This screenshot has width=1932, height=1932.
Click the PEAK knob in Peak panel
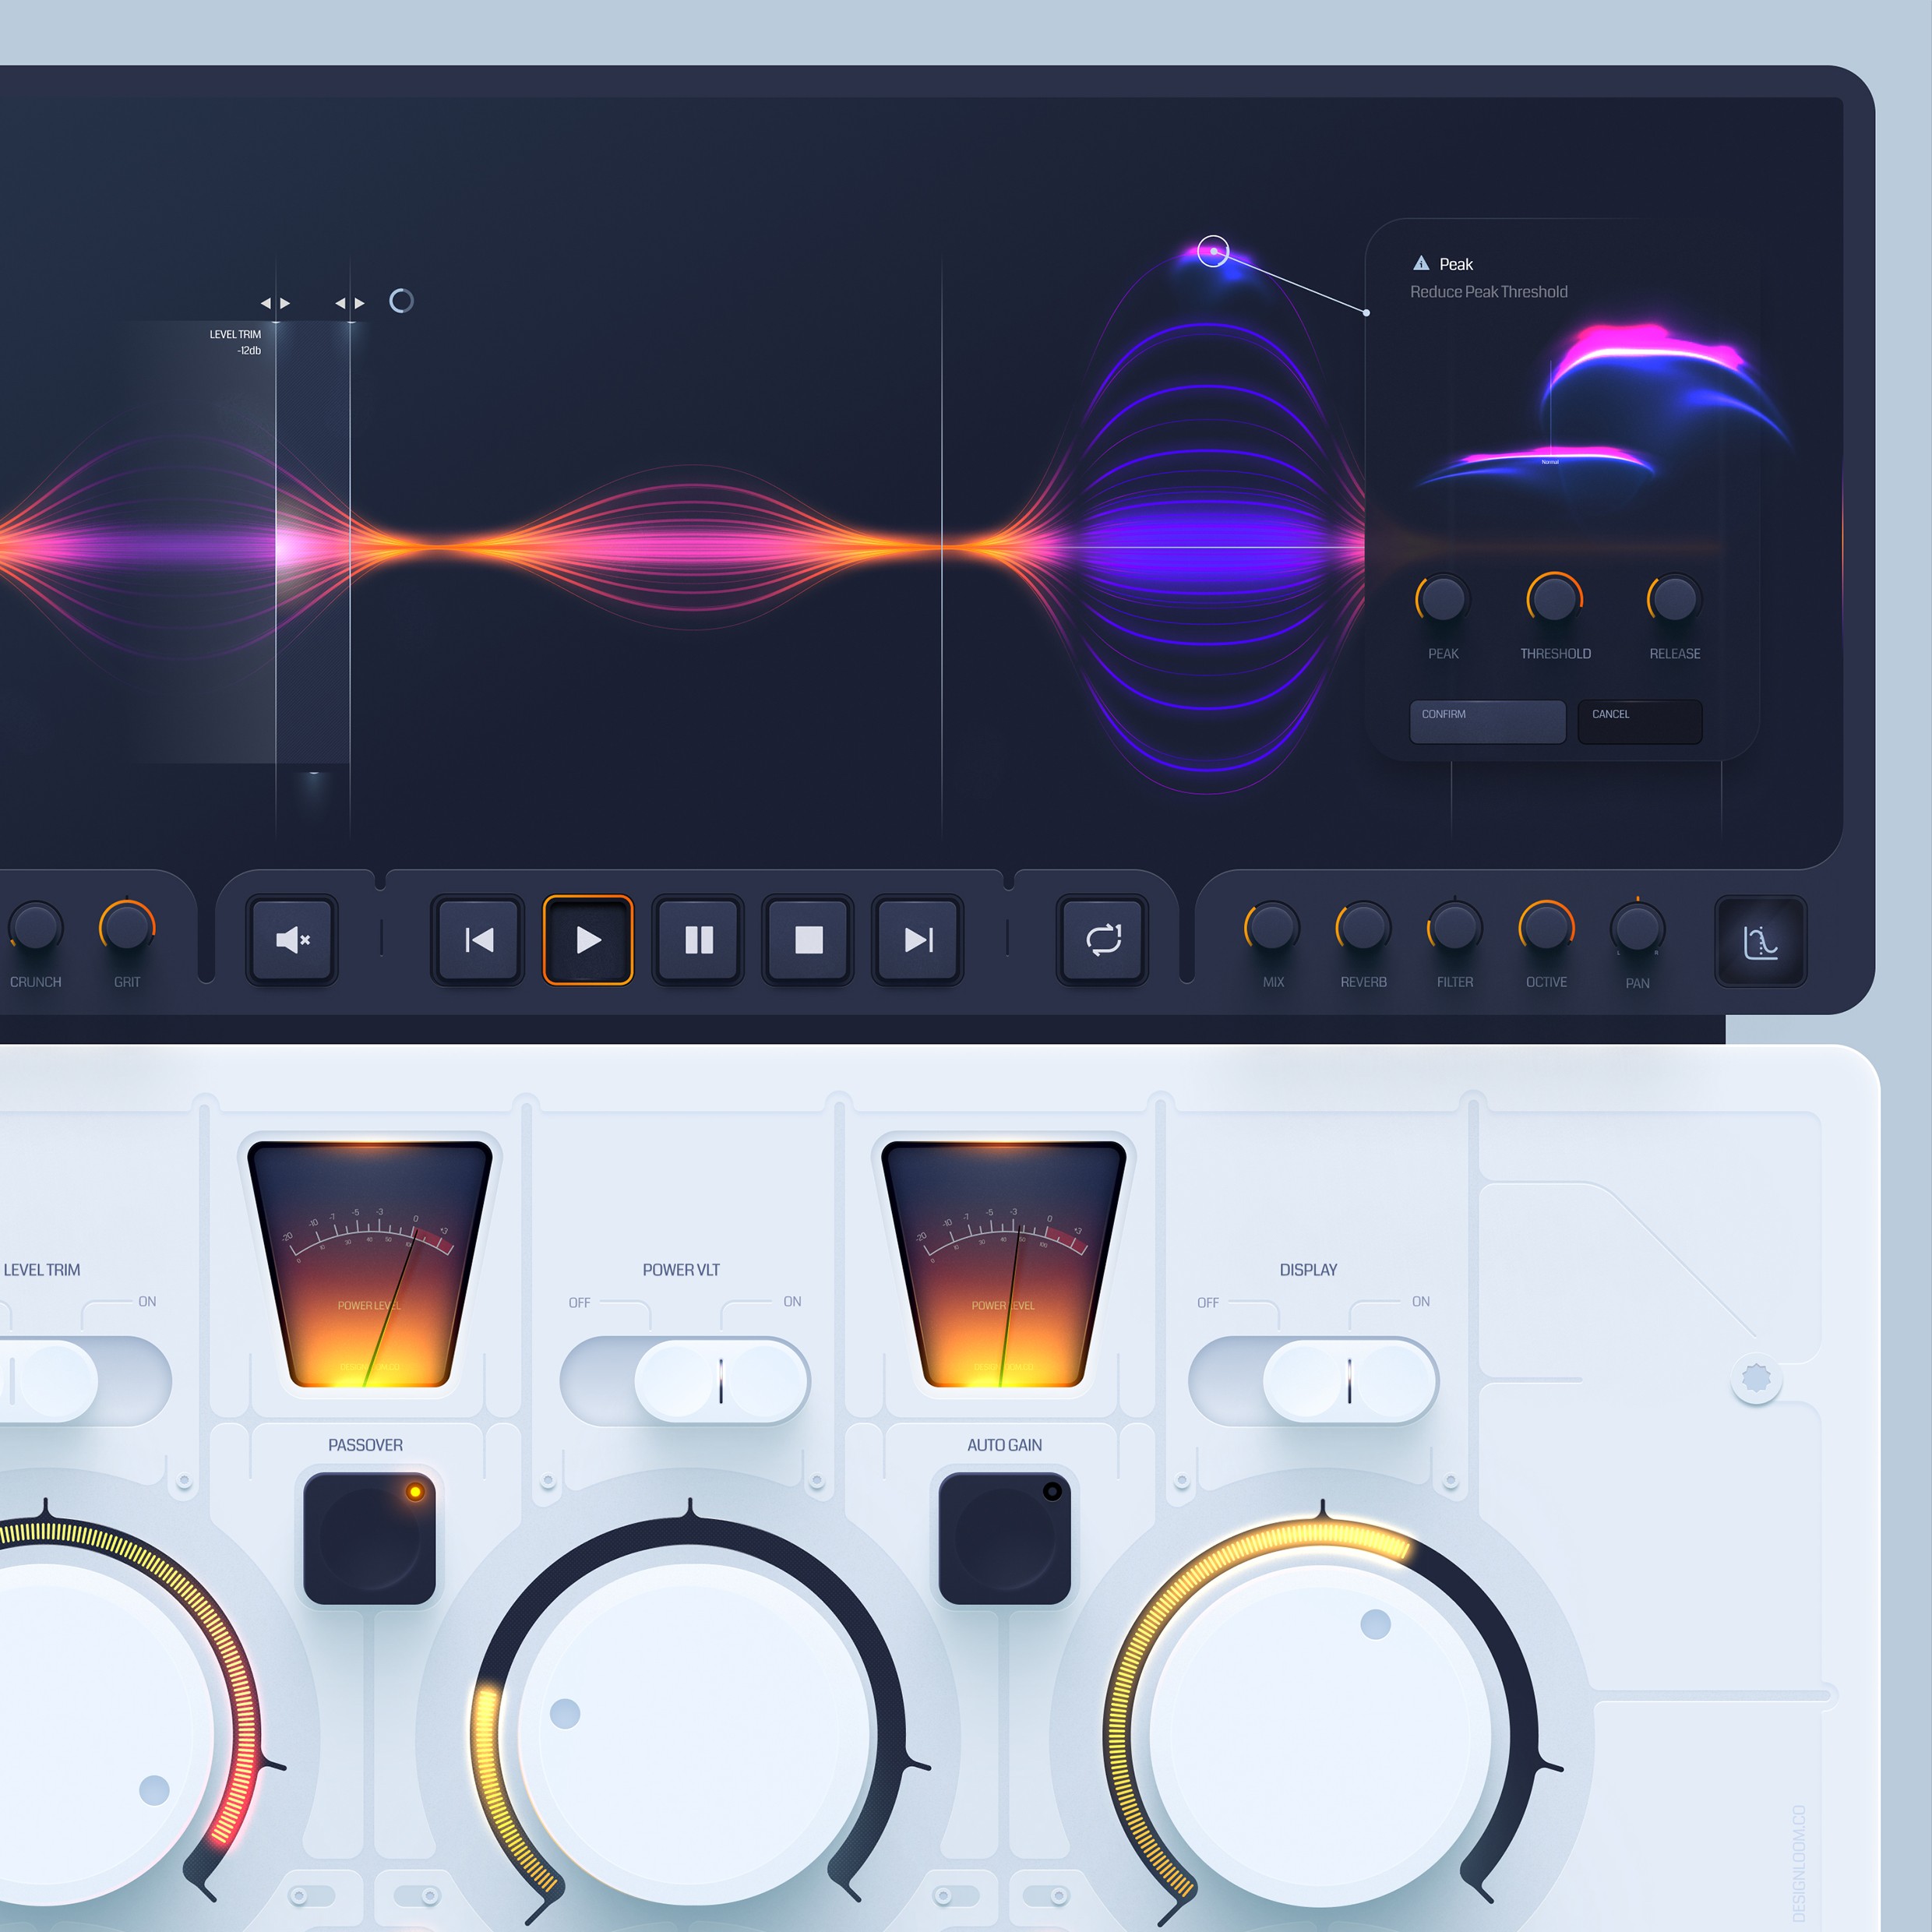pyautogui.click(x=1442, y=599)
